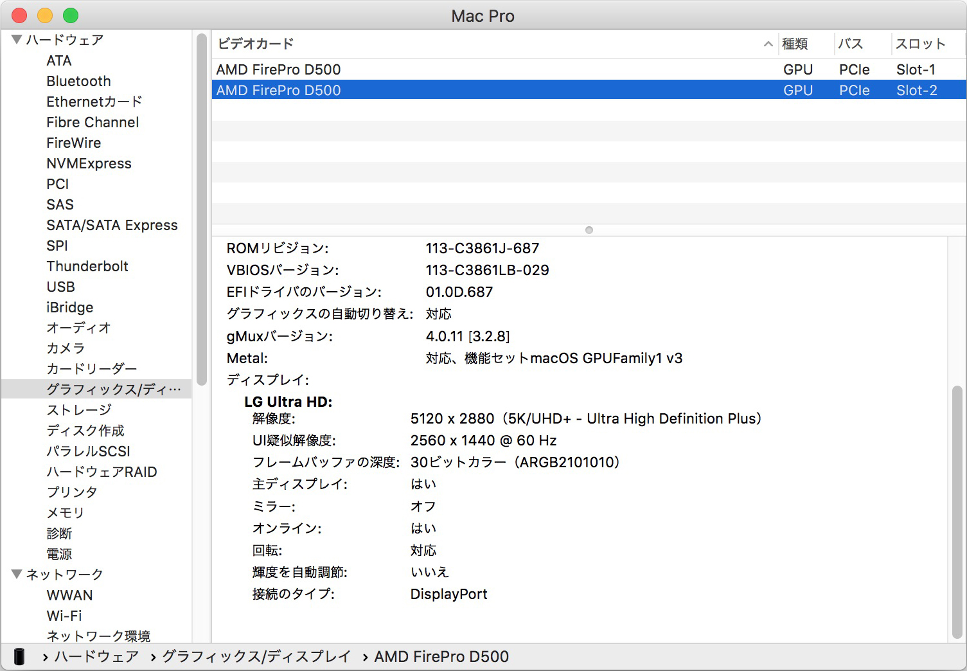
Task: Select プリンタ in the sidebar
Action: point(72,492)
